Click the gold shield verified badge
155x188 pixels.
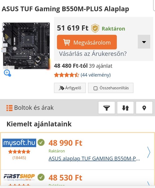(95, 28)
